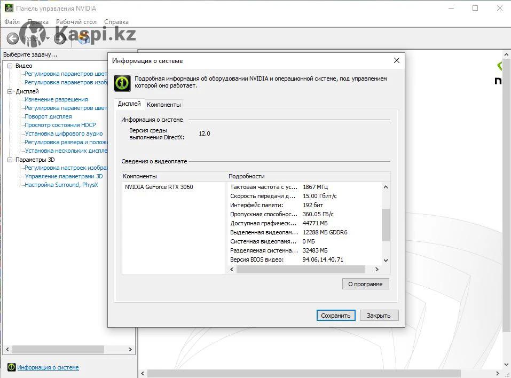Screen dimensions: 511x378
Task: Click the details list scroll-up arrow
Action: pyautogui.click(x=386, y=187)
